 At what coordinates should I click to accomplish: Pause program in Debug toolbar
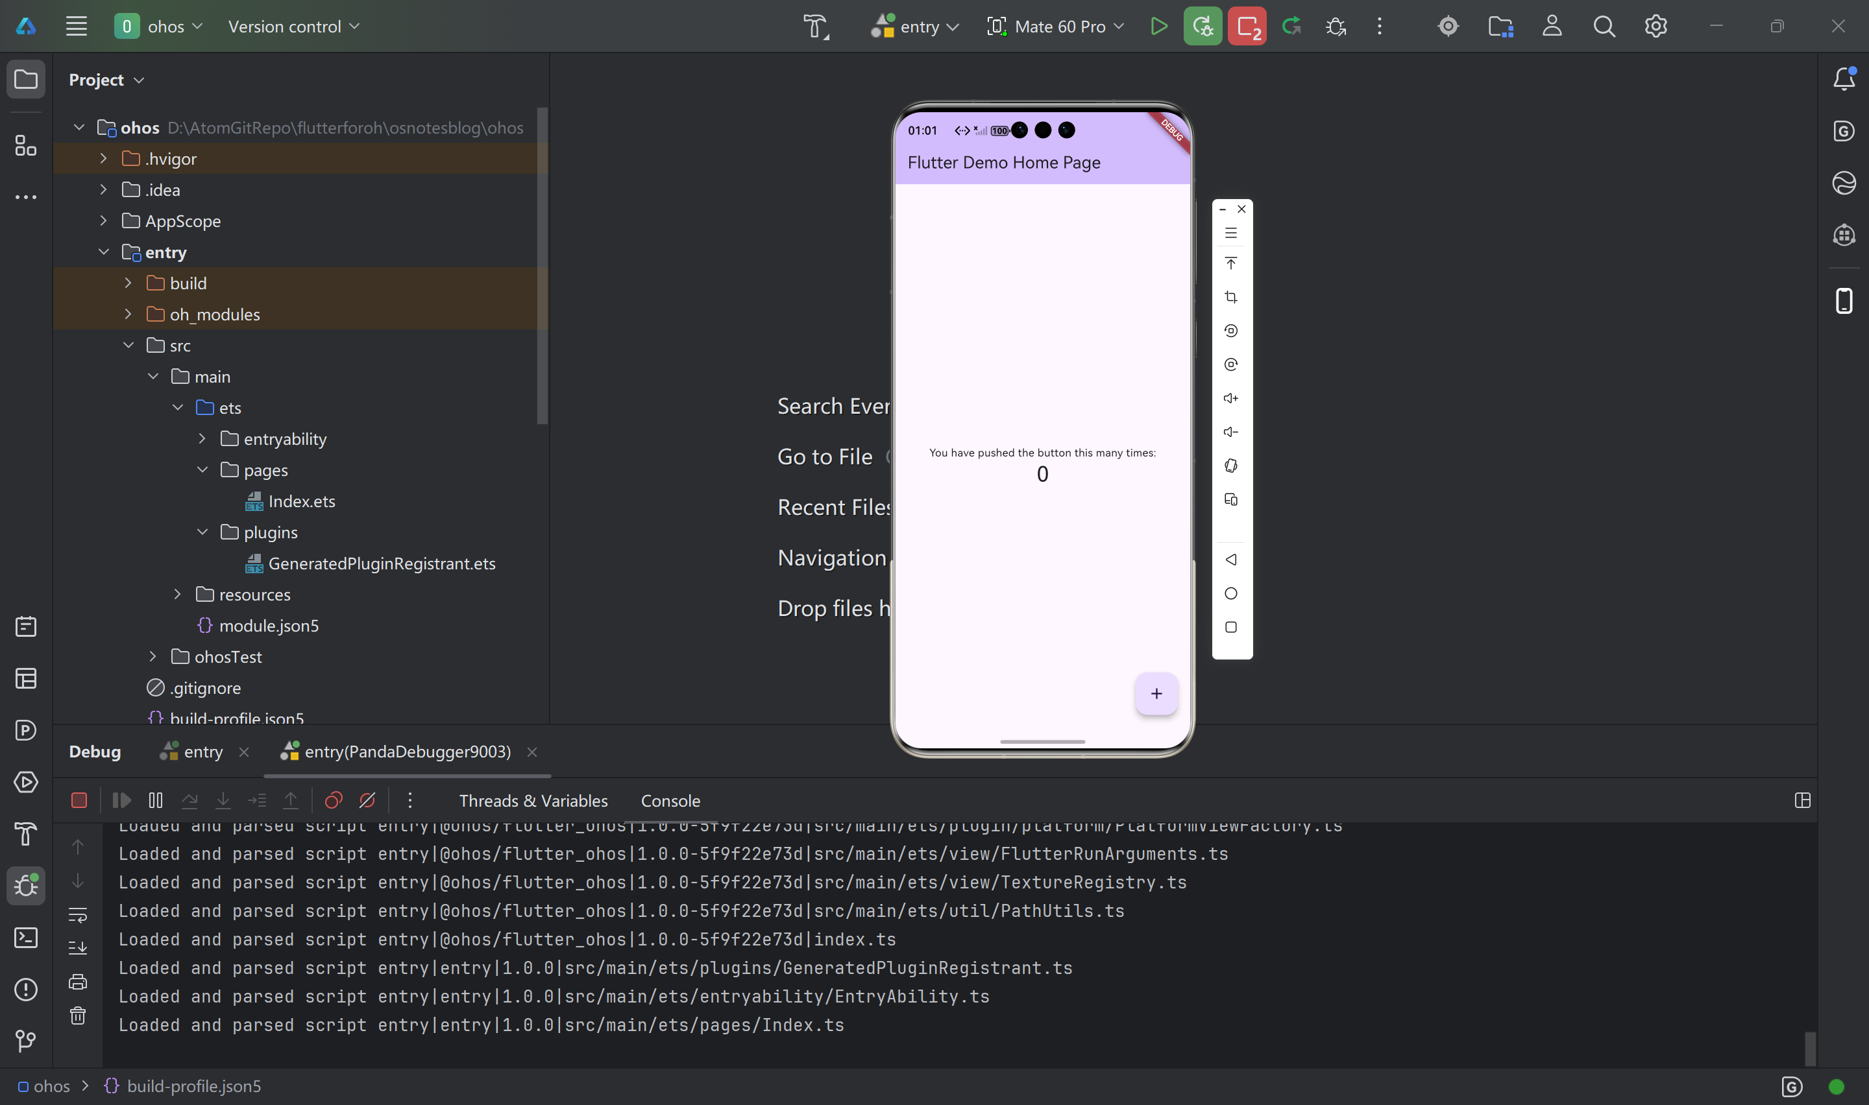point(156,800)
